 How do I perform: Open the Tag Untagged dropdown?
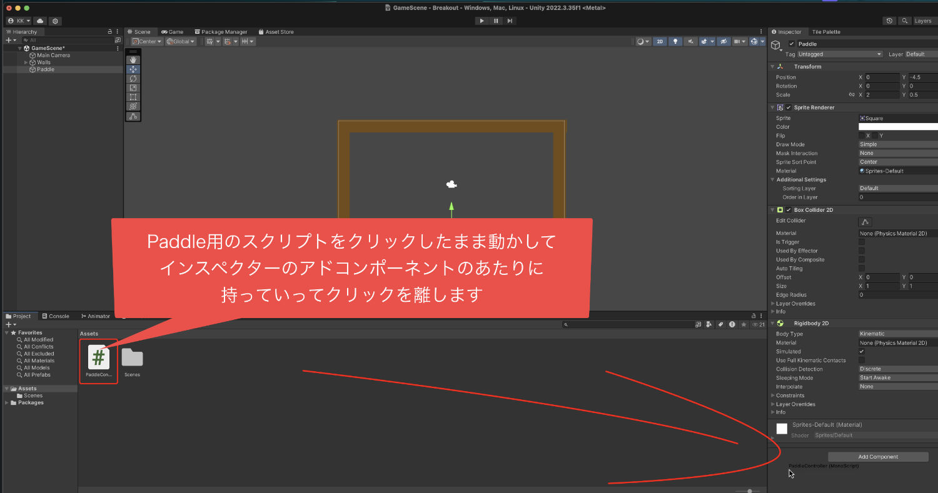pos(840,54)
